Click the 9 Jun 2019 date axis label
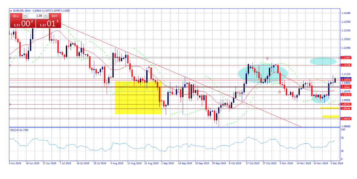Screen dimensions: 357x179 point(15,163)
